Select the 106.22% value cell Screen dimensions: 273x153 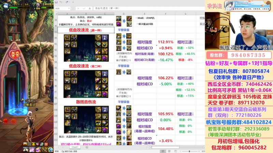pyautogui.click(x=166, y=78)
